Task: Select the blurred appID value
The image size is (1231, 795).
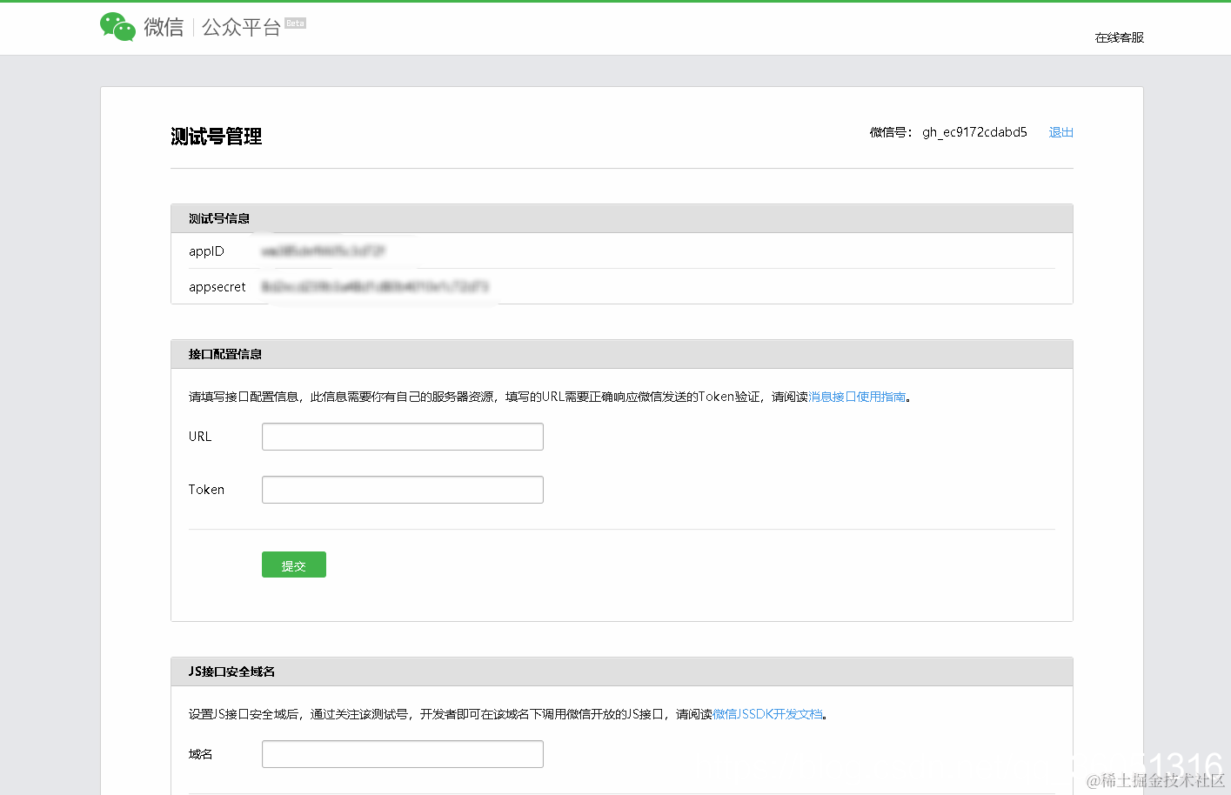Action: pos(322,251)
